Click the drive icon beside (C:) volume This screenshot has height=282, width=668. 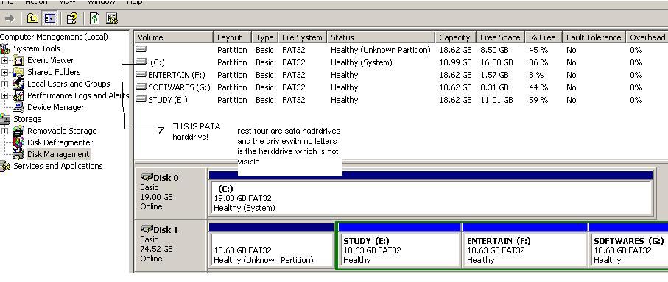(141, 62)
